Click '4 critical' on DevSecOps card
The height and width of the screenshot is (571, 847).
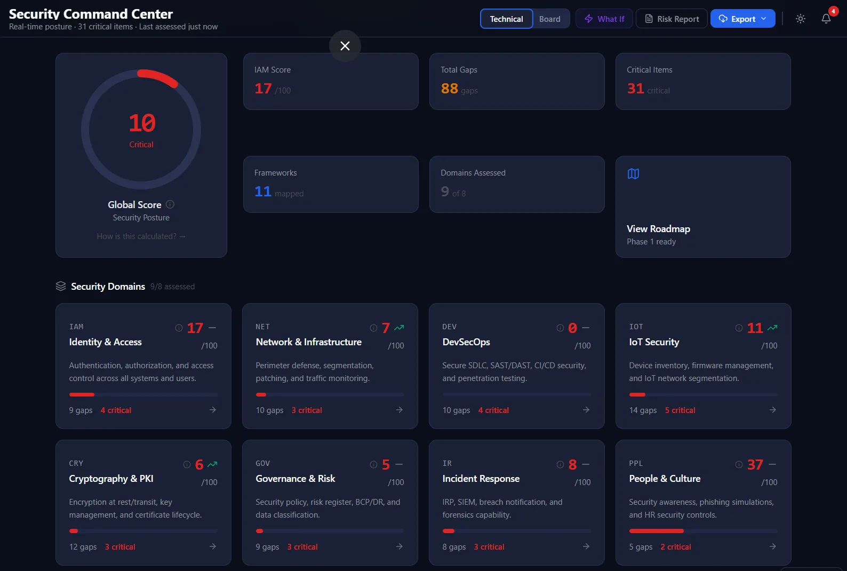[x=493, y=410]
